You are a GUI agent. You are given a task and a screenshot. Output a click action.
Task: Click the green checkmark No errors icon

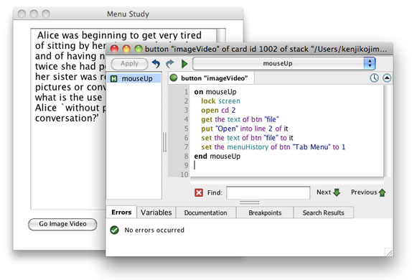point(114,230)
